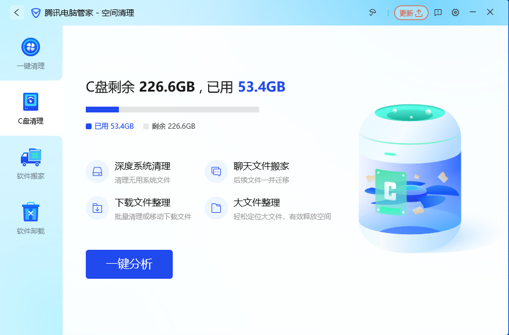Click the feedback message icon

(438, 13)
